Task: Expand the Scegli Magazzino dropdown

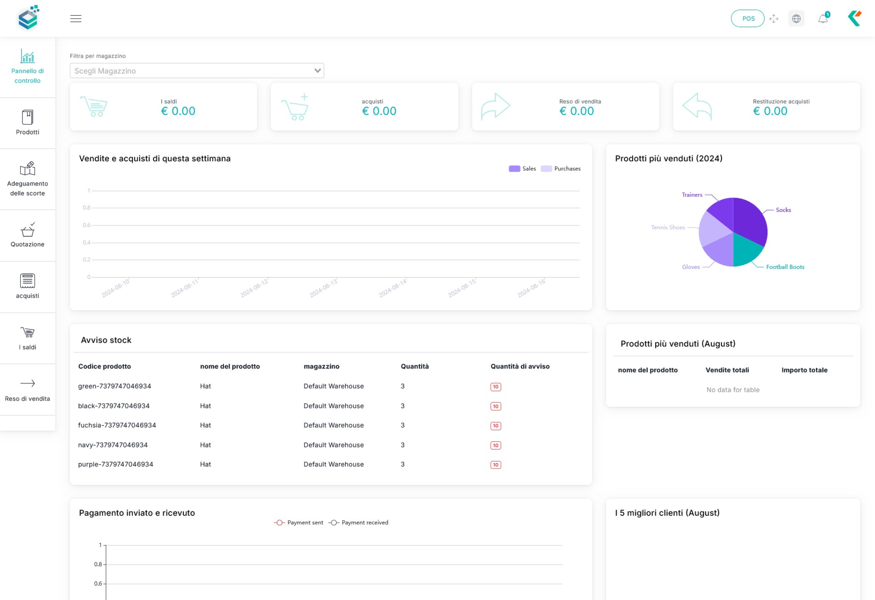Action: [x=197, y=71]
